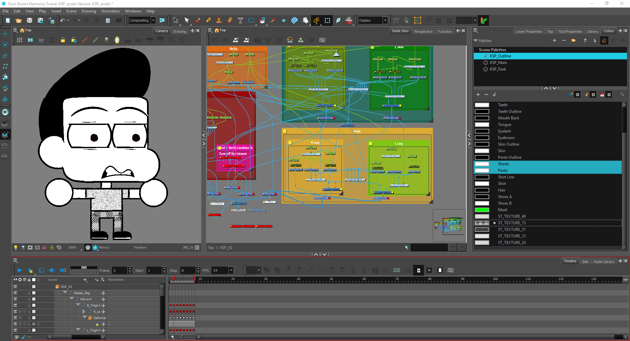Select the Pencil tool
The image size is (630, 341).
pyautogui.click(x=208, y=20)
